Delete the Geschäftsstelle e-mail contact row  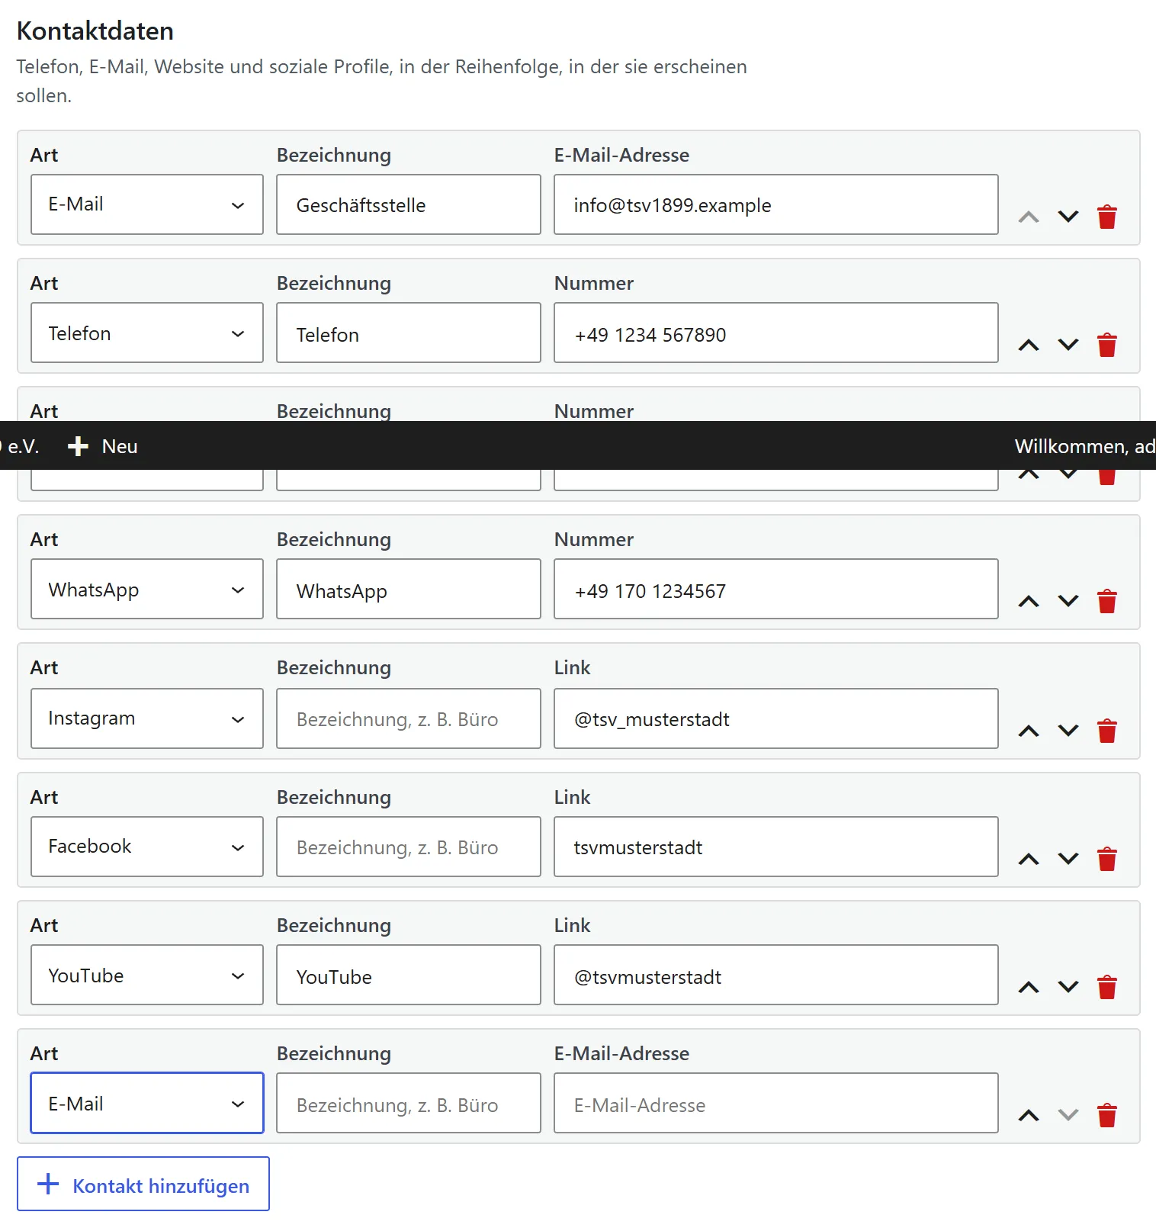coord(1107,217)
